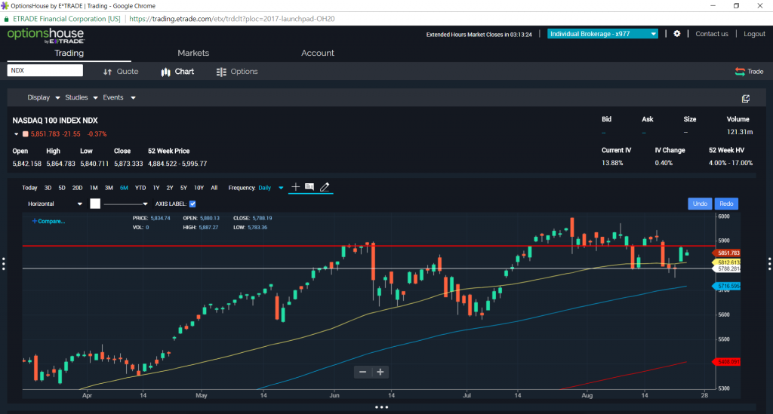Select the crosshair drawing tool

[x=295, y=186]
